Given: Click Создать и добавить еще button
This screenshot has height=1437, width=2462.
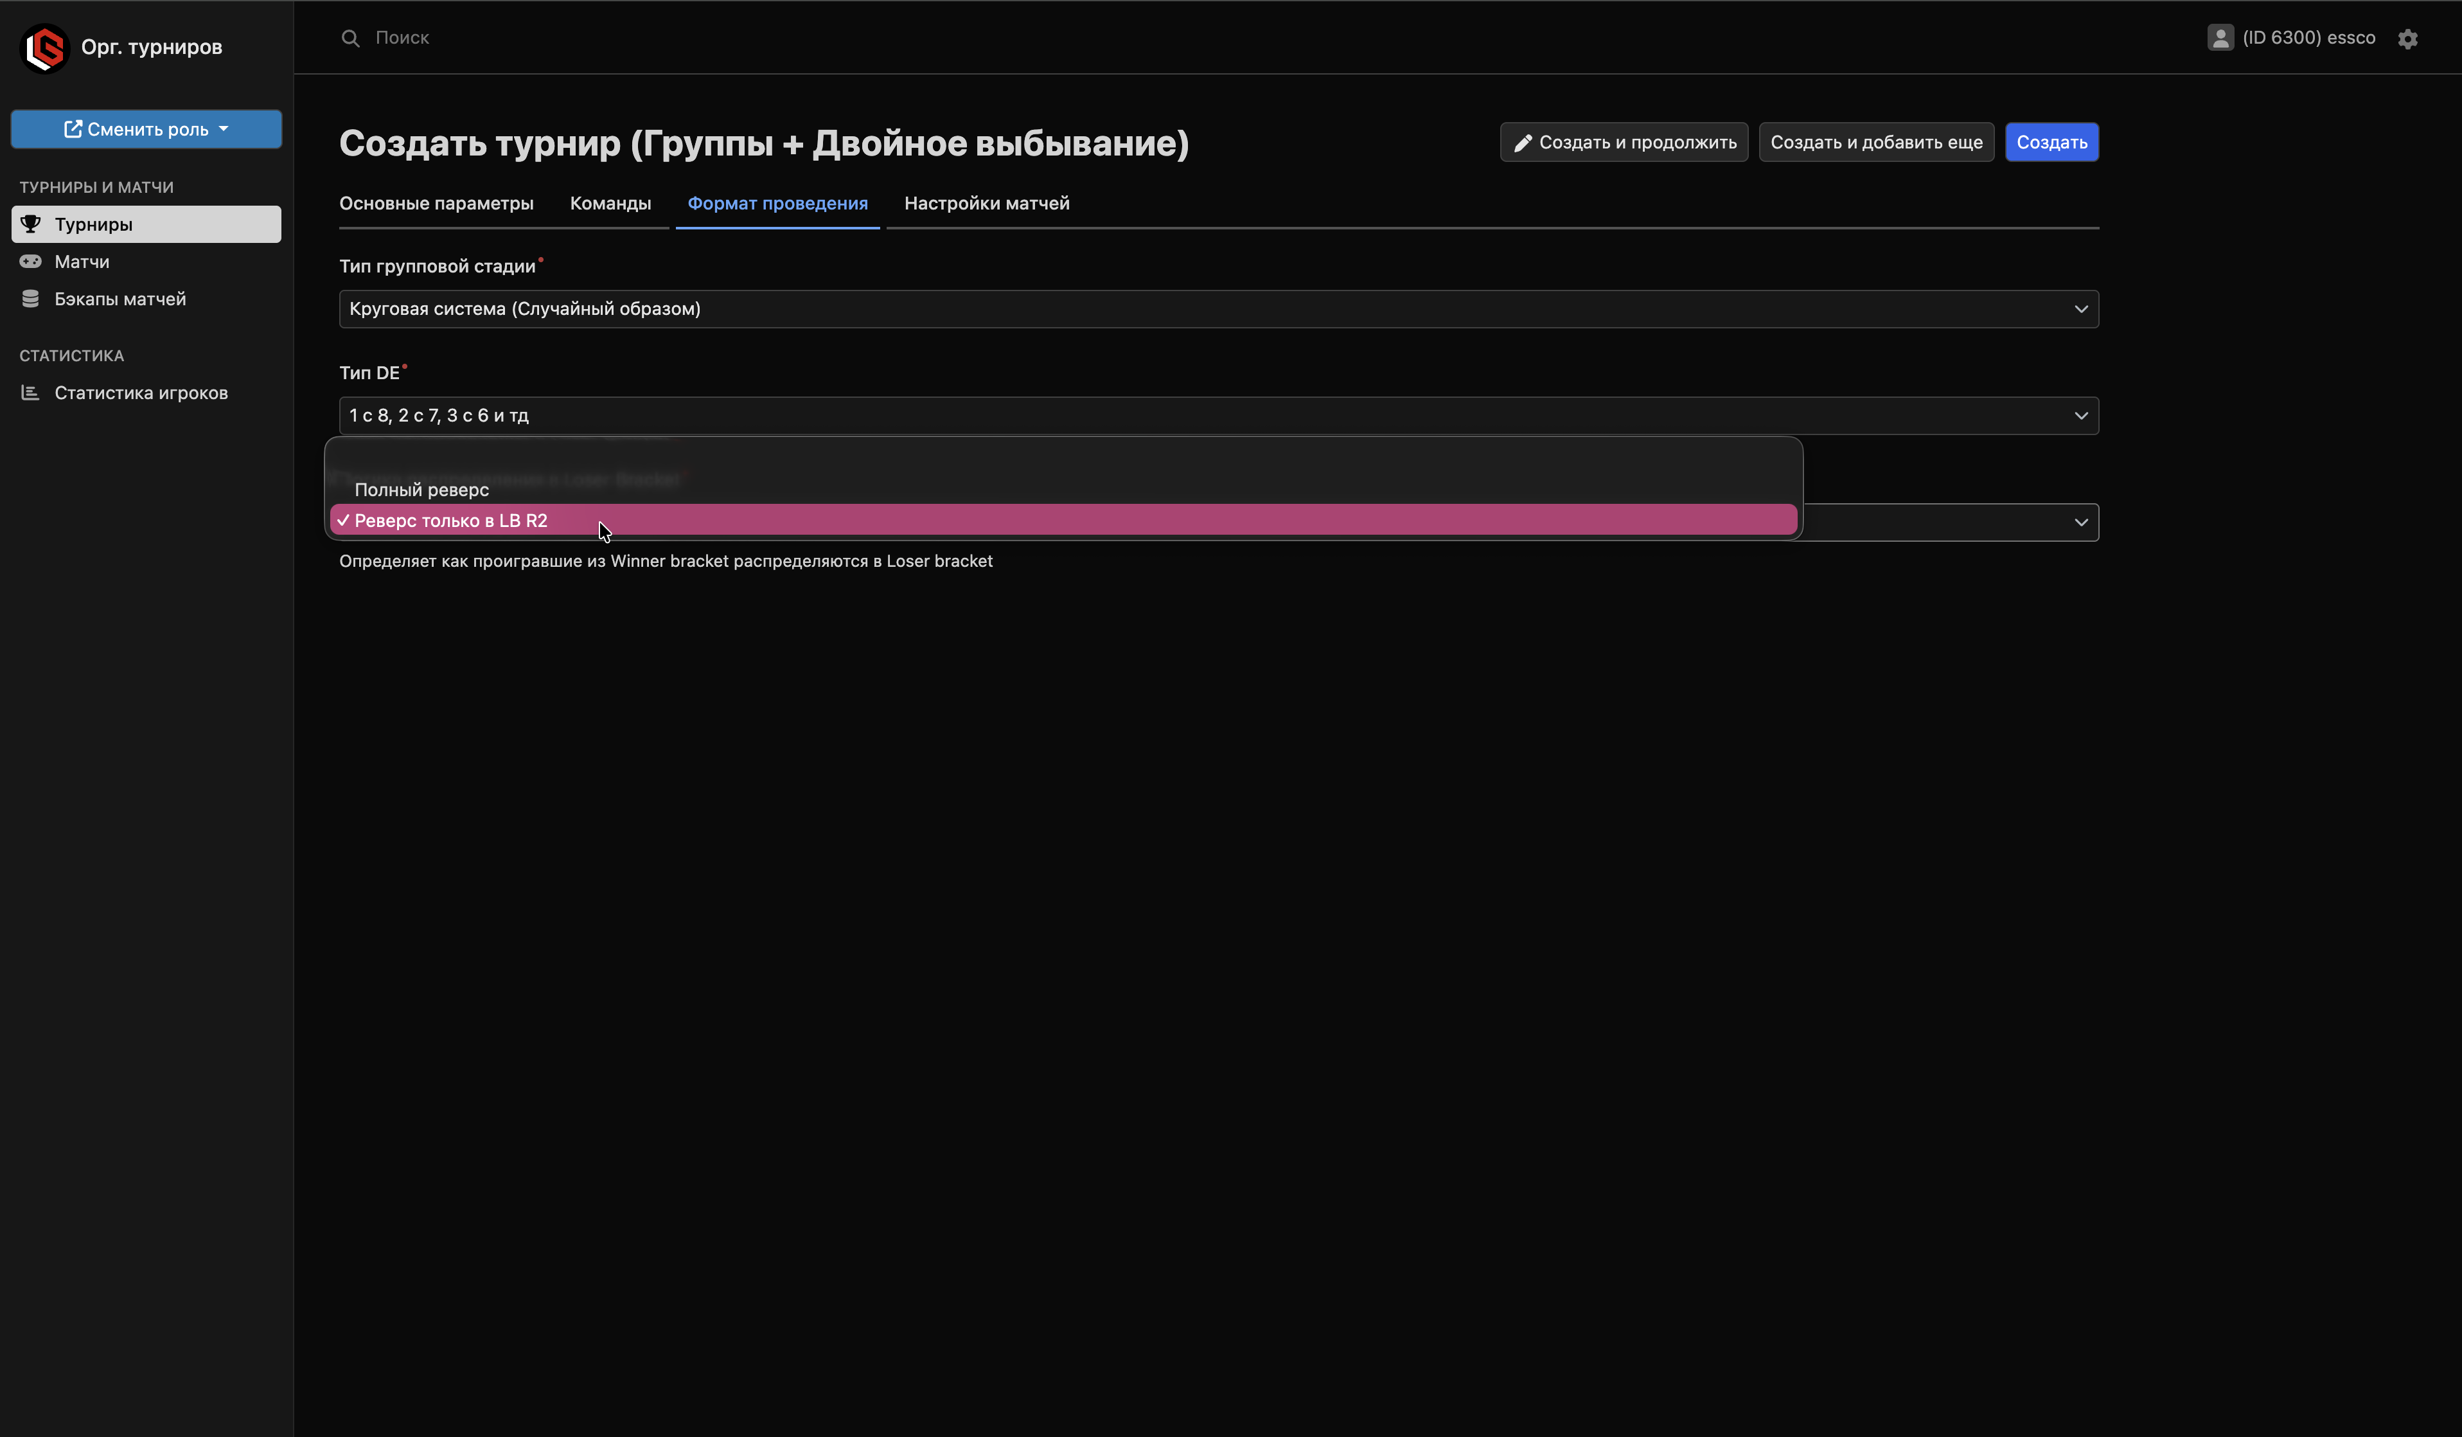Looking at the screenshot, I should (1876, 143).
